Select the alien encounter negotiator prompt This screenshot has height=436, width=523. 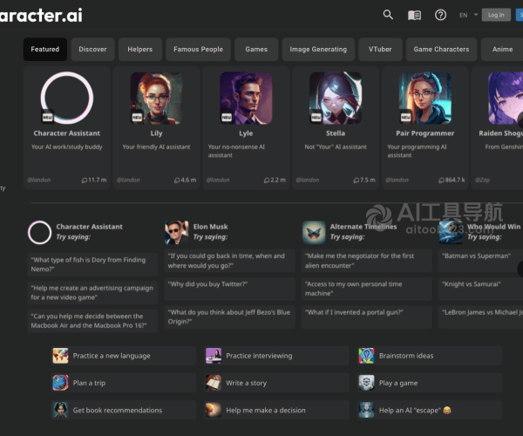pyautogui.click(x=367, y=261)
